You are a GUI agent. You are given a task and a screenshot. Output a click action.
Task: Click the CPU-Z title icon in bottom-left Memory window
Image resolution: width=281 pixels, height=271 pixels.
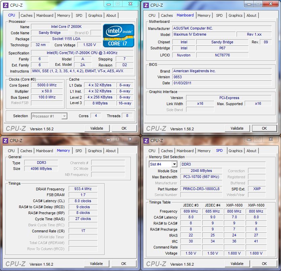5,141
